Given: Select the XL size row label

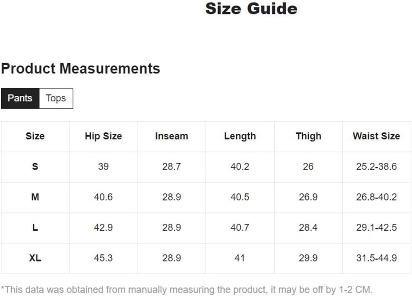Looking at the screenshot, I should pyautogui.click(x=35, y=258).
